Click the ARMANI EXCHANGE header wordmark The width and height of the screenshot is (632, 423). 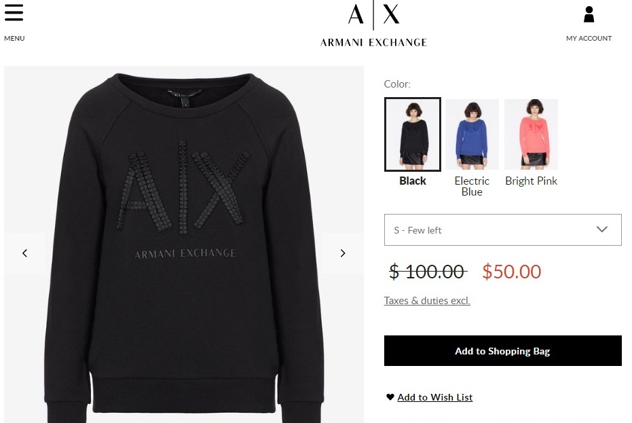373,42
